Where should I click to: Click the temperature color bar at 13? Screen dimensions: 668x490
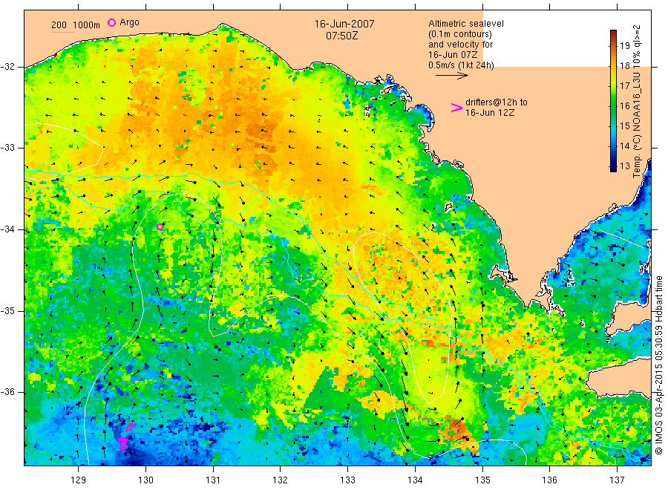click(x=613, y=166)
